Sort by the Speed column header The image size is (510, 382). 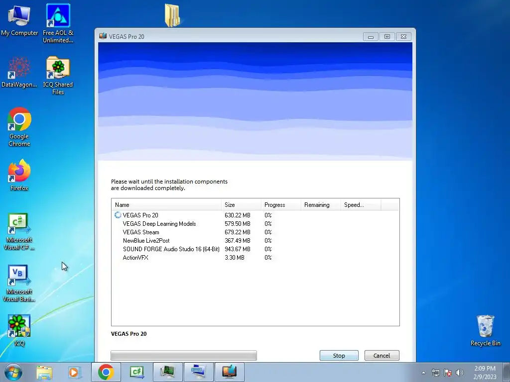(361, 204)
